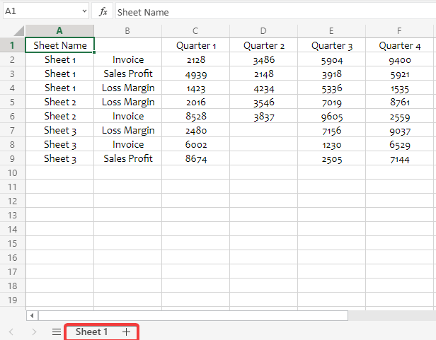Click the Sheet 3 cell in row 9
Viewport: 436px width, 340px height.
point(59,158)
